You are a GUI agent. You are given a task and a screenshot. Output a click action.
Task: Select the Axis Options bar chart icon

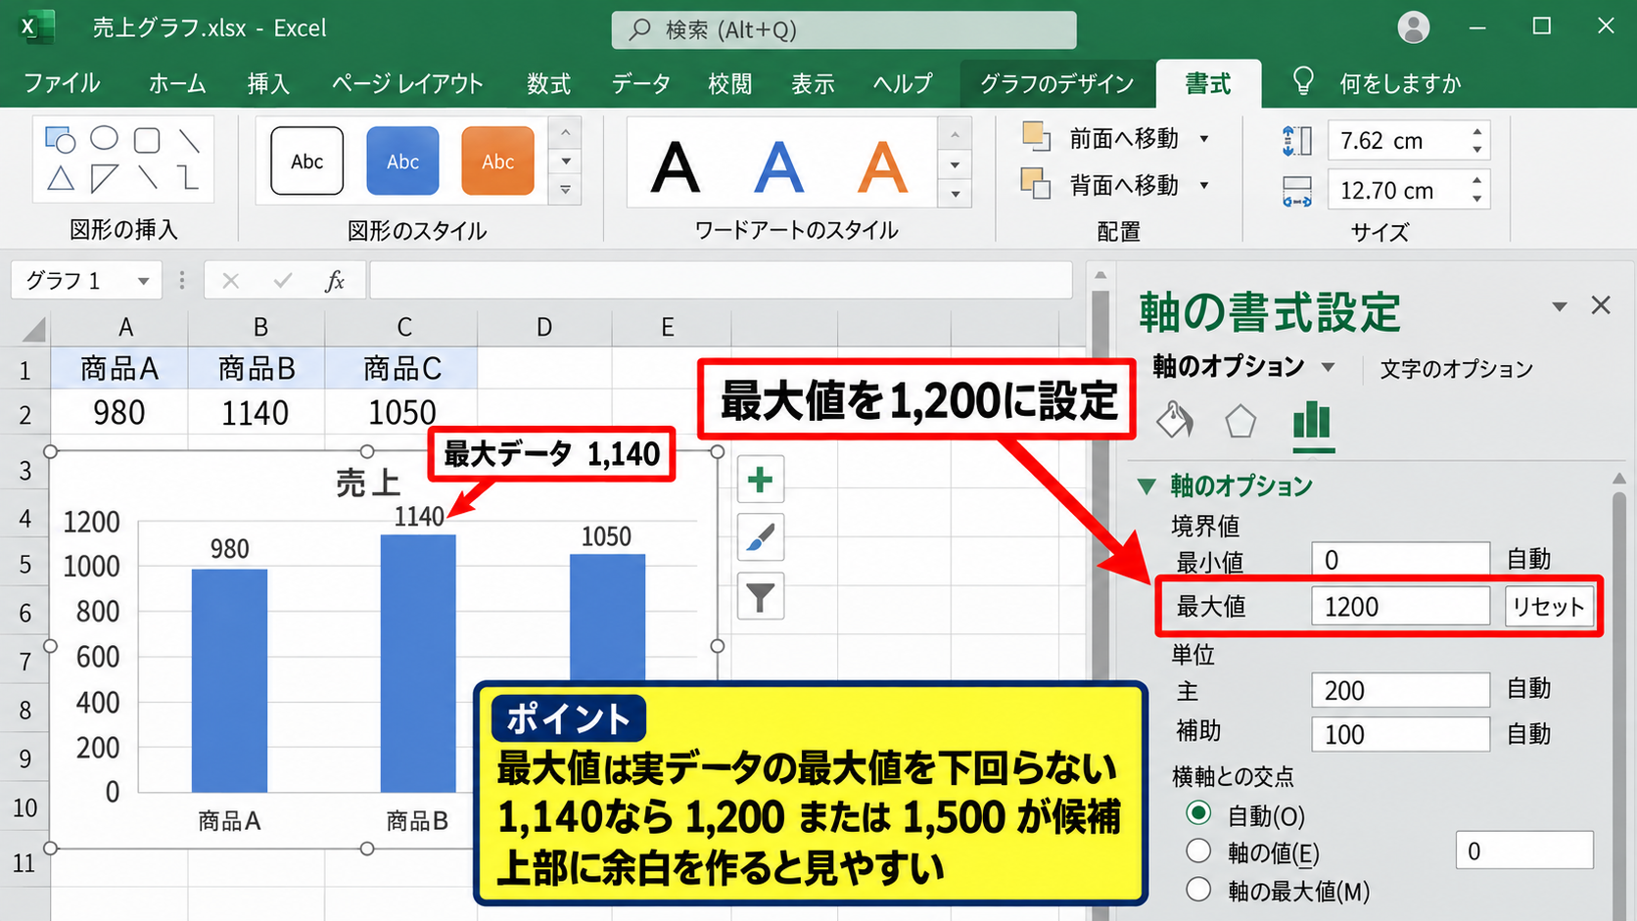click(1312, 421)
